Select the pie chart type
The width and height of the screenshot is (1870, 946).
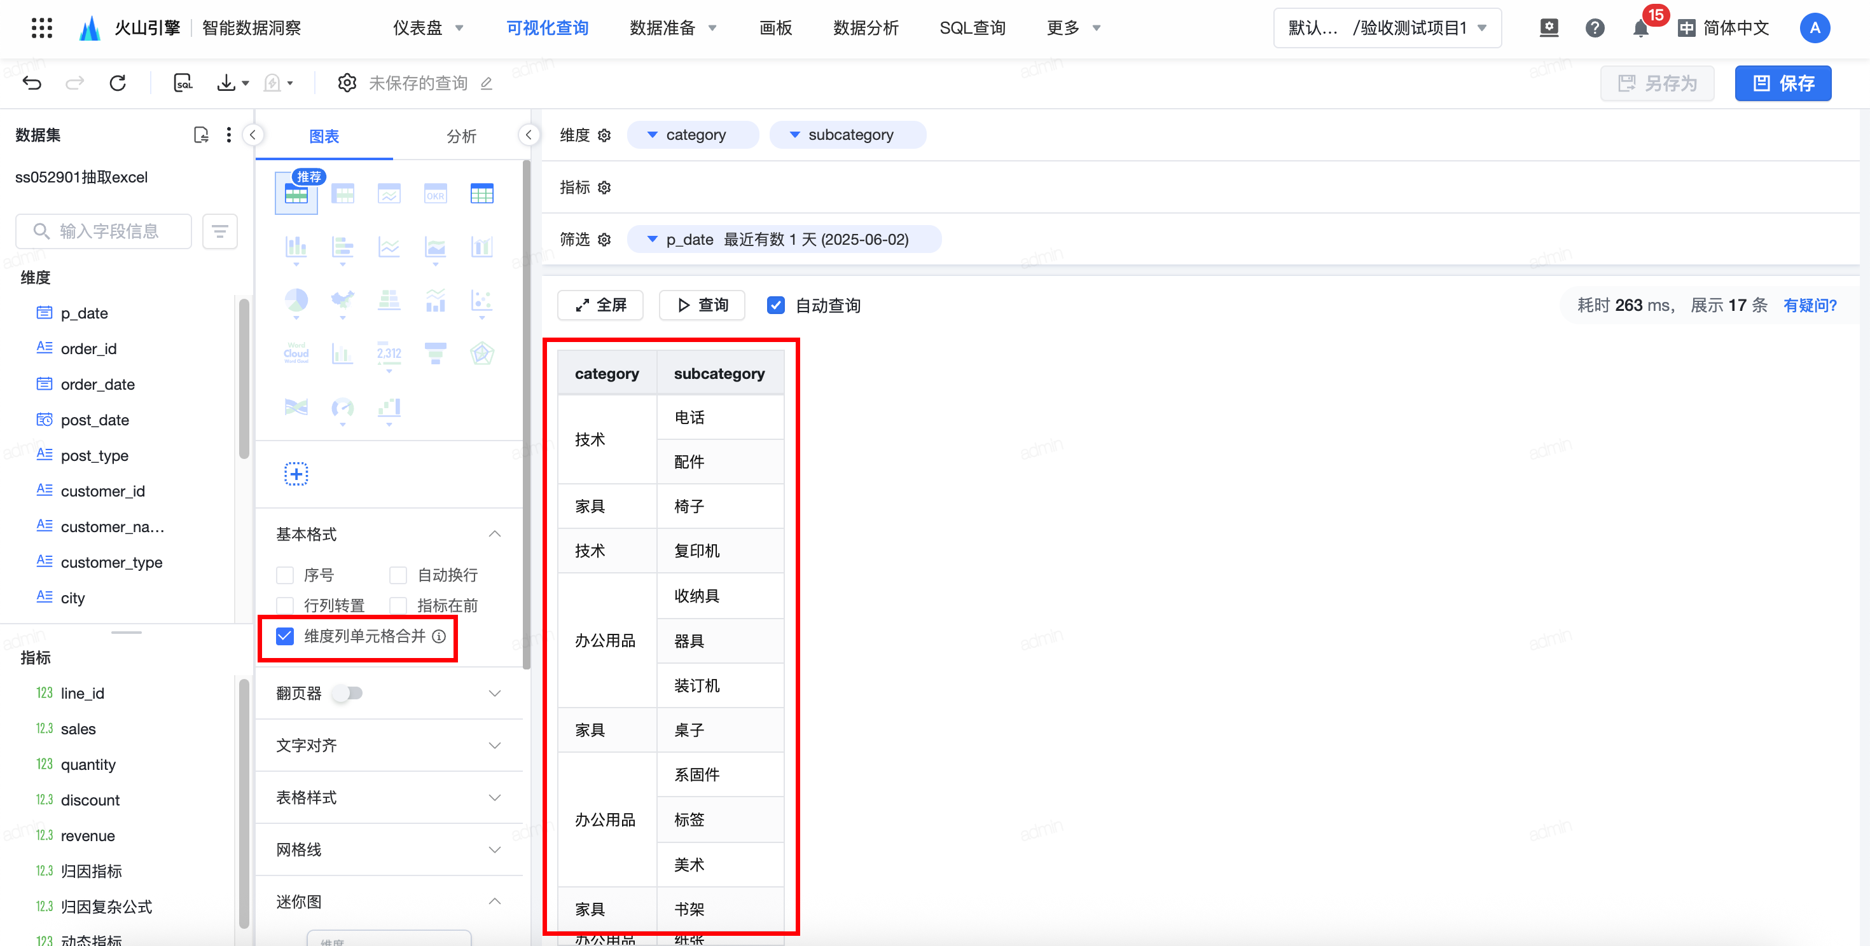point(296,301)
